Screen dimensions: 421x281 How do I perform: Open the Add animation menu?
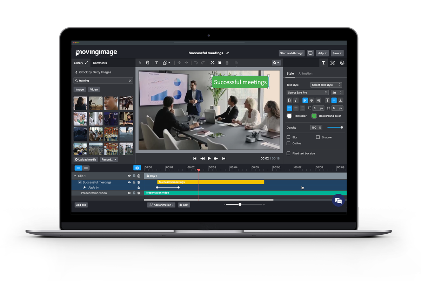tap(161, 205)
